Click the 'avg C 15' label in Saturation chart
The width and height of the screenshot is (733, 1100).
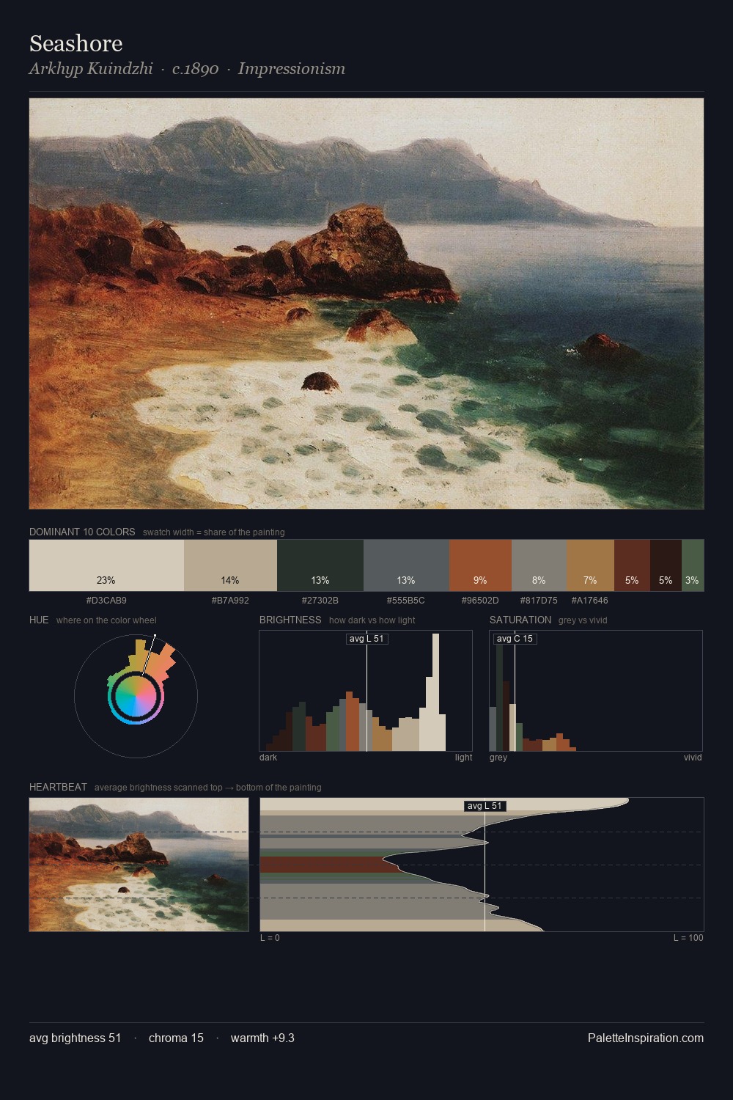pos(515,639)
